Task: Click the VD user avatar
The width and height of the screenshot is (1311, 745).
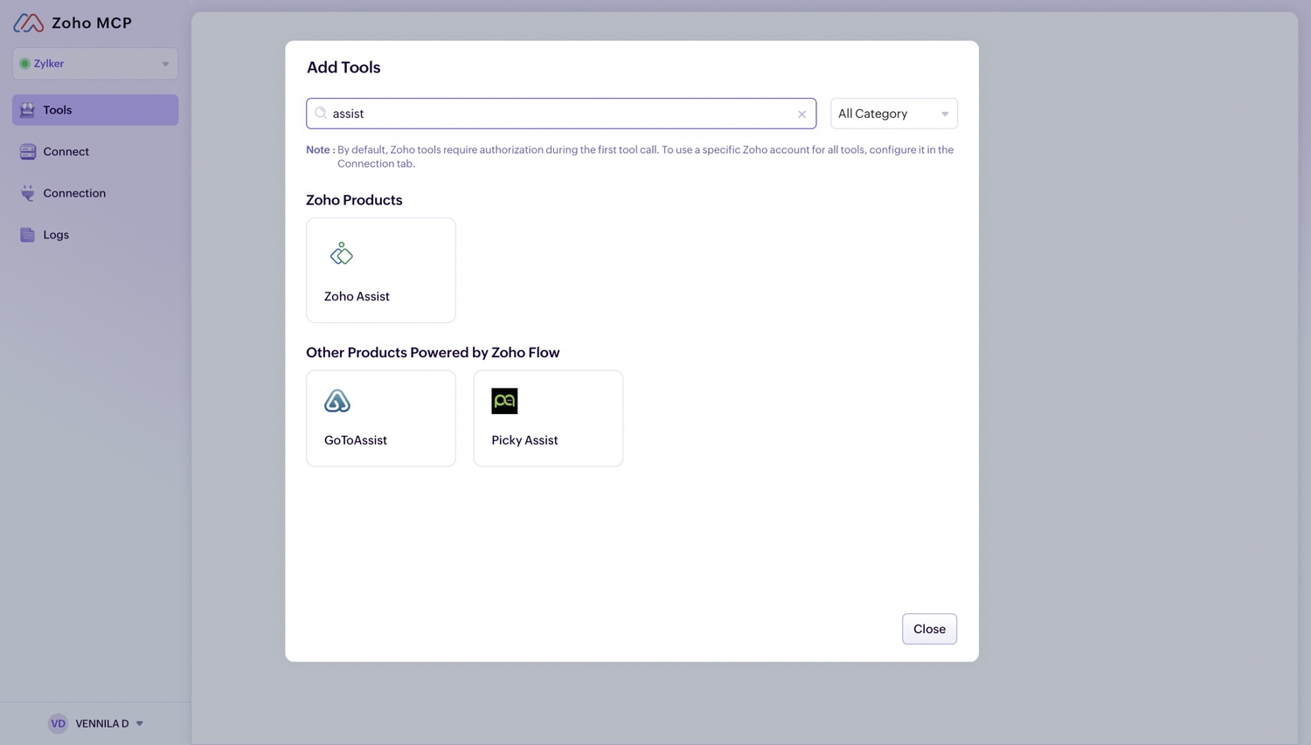Action: (x=58, y=723)
